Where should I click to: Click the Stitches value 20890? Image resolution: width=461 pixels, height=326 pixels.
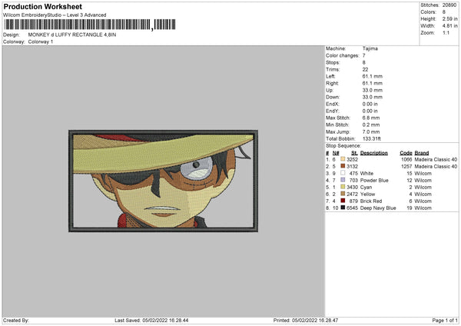(449, 5)
